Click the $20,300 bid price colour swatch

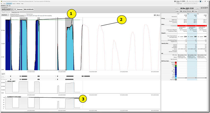[176, 63]
